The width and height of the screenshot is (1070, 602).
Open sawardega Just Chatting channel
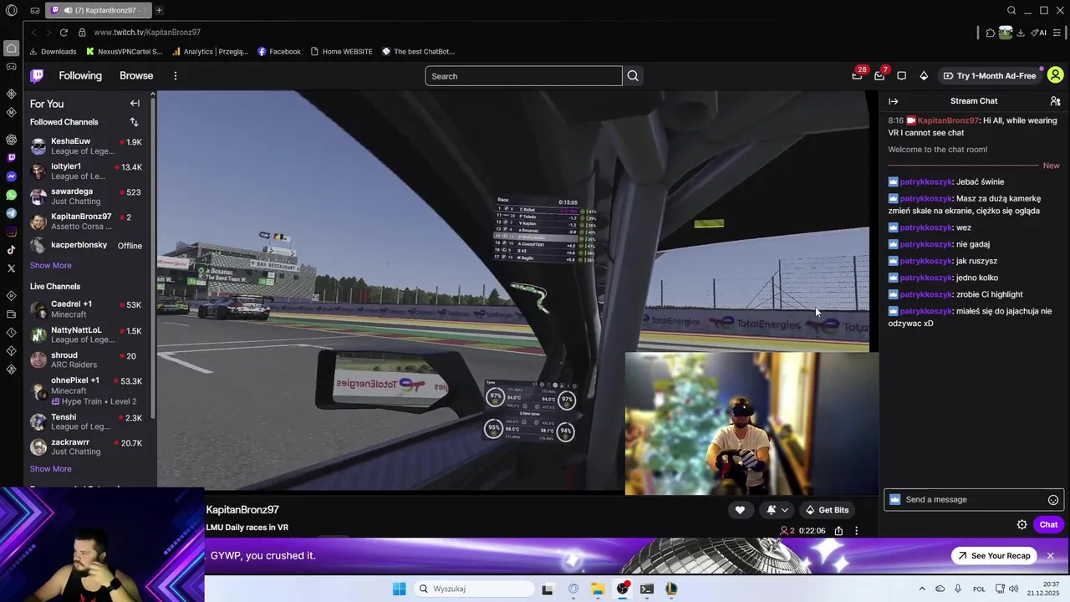pyautogui.click(x=87, y=196)
